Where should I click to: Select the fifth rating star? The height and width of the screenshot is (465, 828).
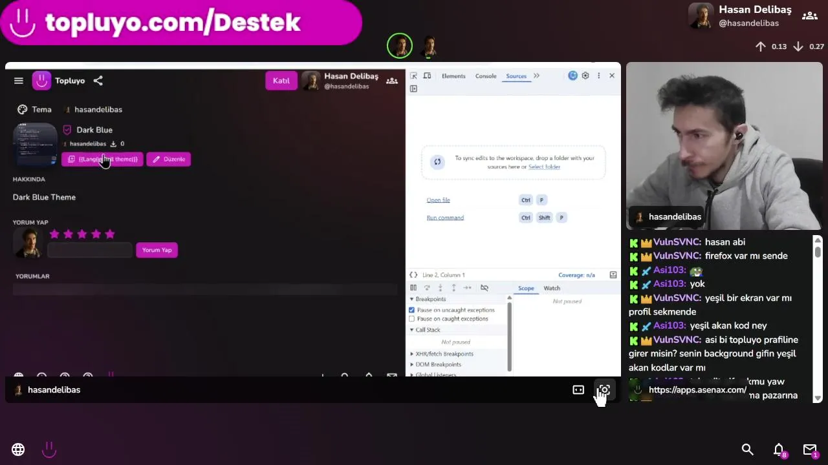coord(109,234)
